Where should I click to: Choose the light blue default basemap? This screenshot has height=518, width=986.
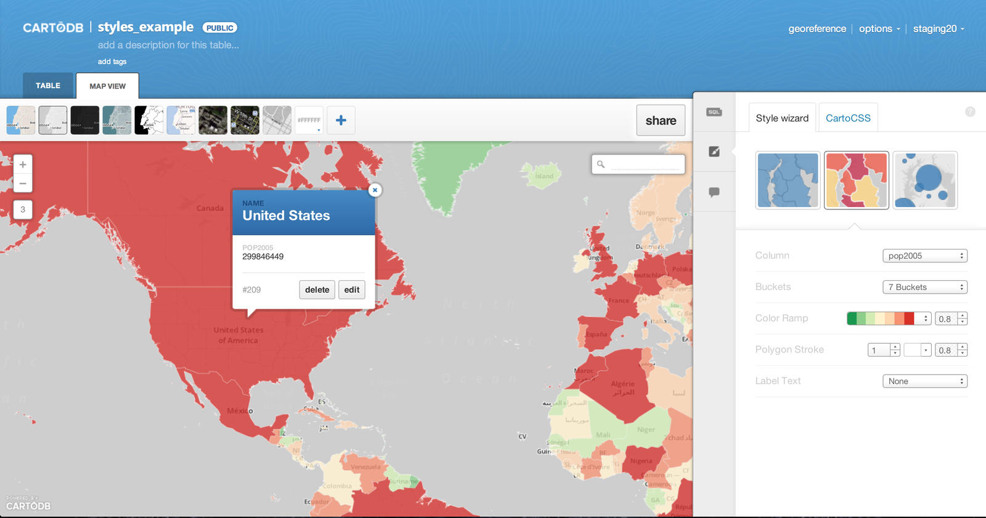point(21,120)
